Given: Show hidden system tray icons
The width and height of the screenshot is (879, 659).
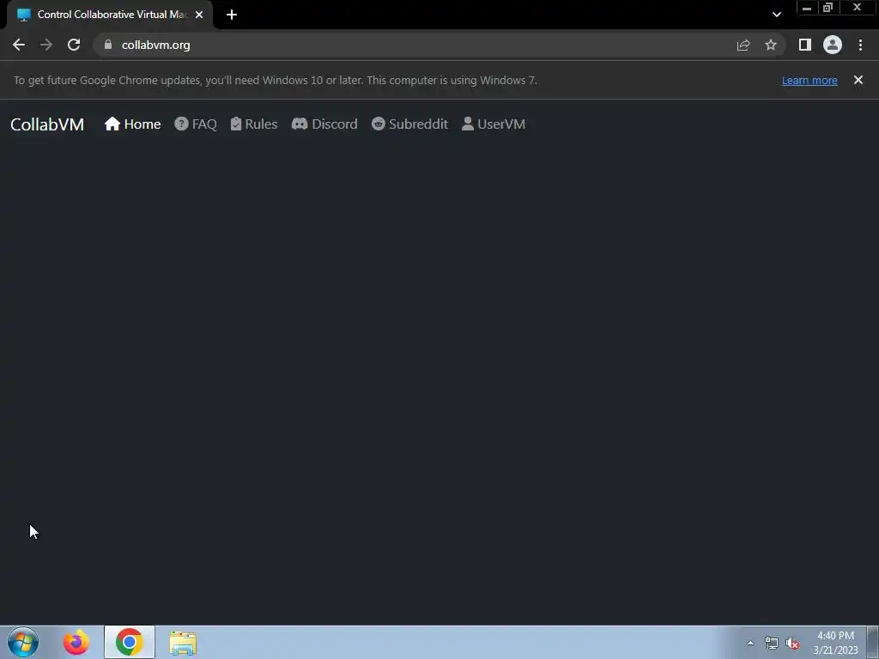Looking at the screenshot, I should pos(750,643).
